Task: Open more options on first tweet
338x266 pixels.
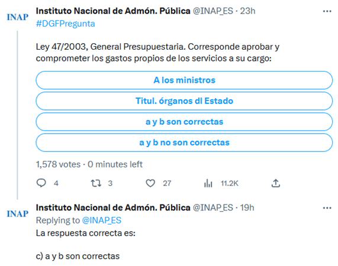Action: coord(327,11)
